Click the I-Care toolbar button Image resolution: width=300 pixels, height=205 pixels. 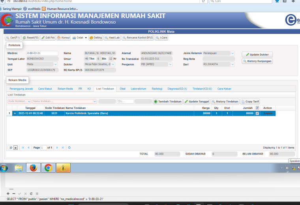pos(162,37)
